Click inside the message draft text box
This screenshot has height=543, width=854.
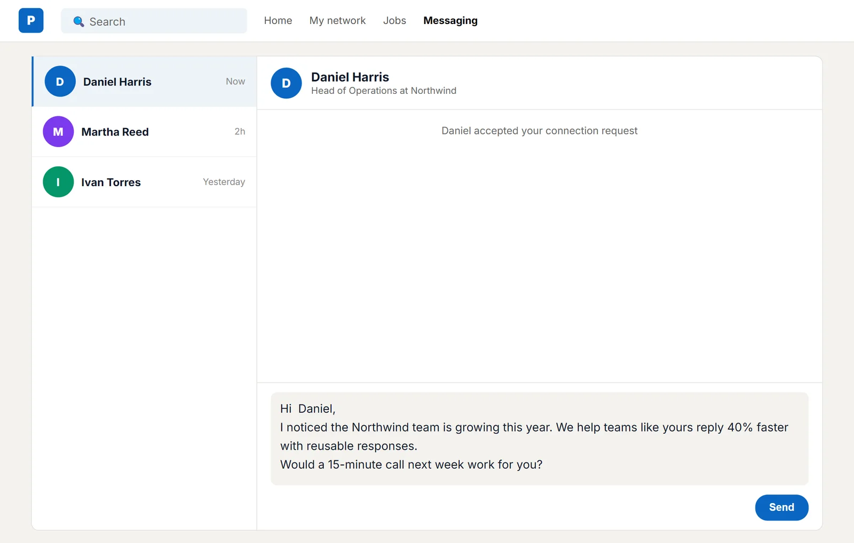pos(540,438)
